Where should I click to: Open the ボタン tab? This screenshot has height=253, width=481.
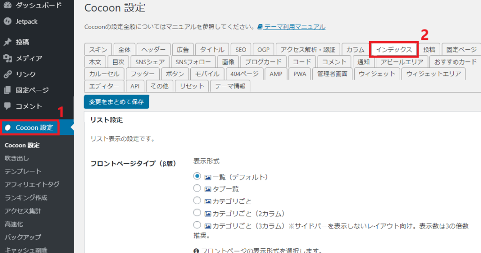pyautogui.click(x=175, y=74)
